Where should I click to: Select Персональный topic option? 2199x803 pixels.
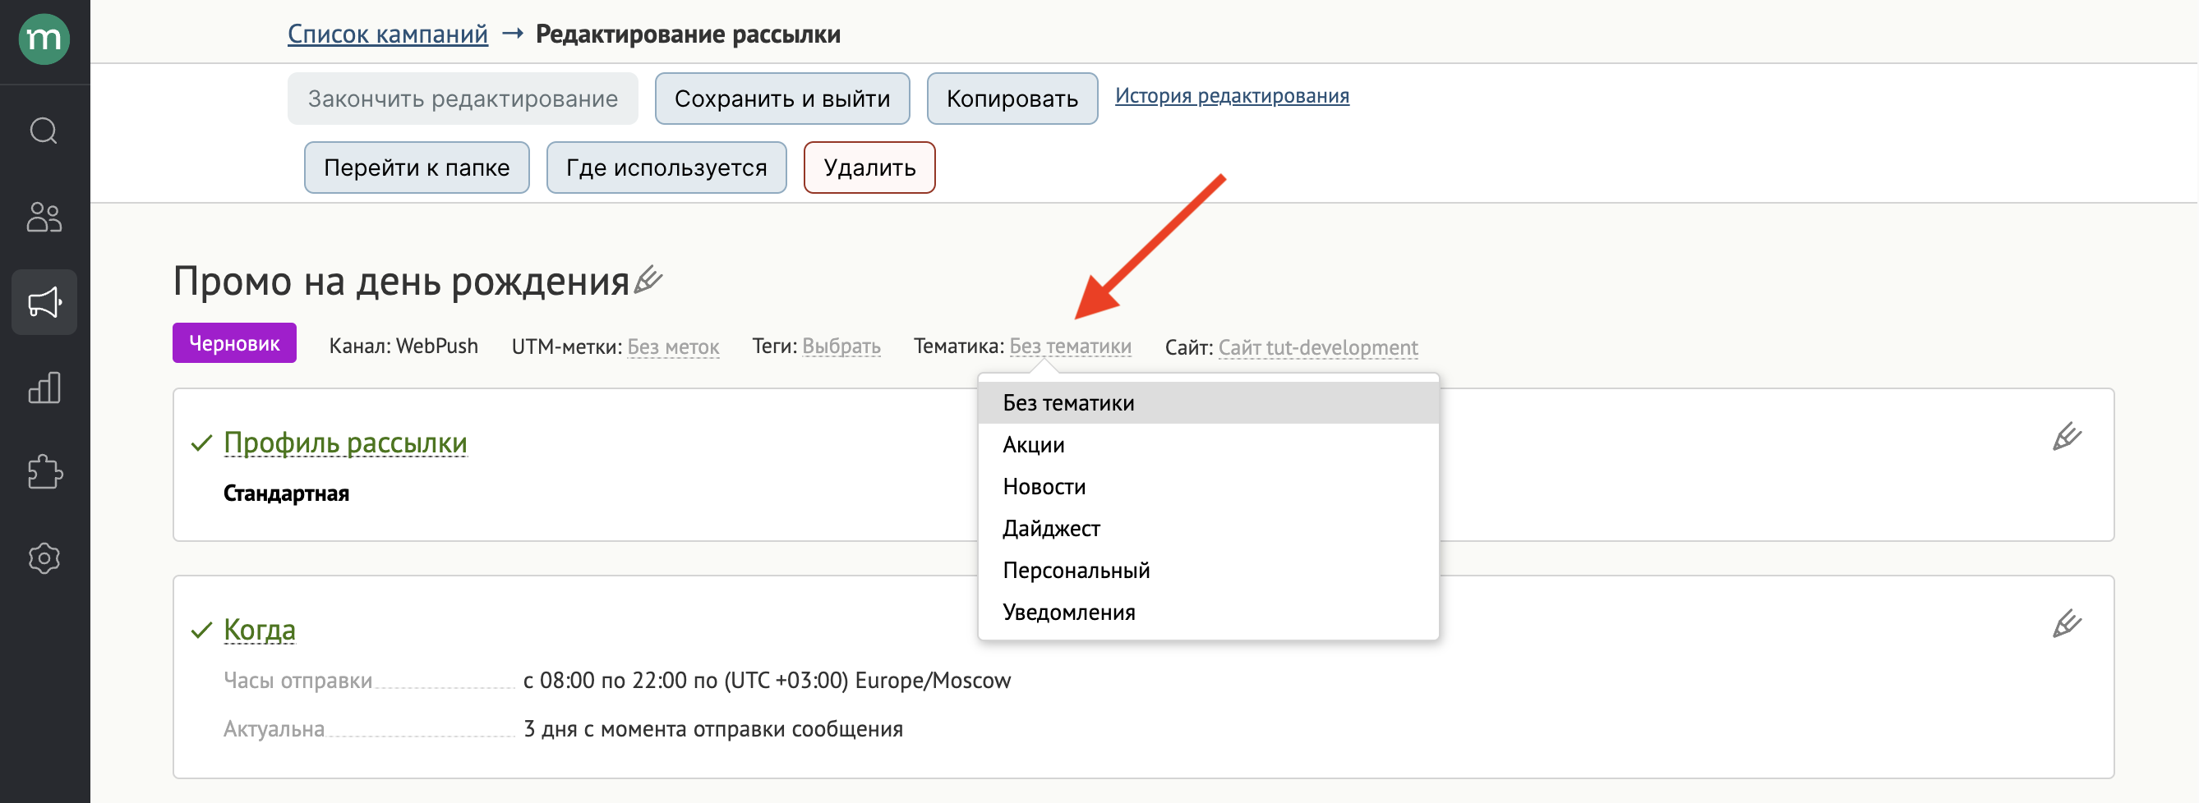coord(1209,570)
